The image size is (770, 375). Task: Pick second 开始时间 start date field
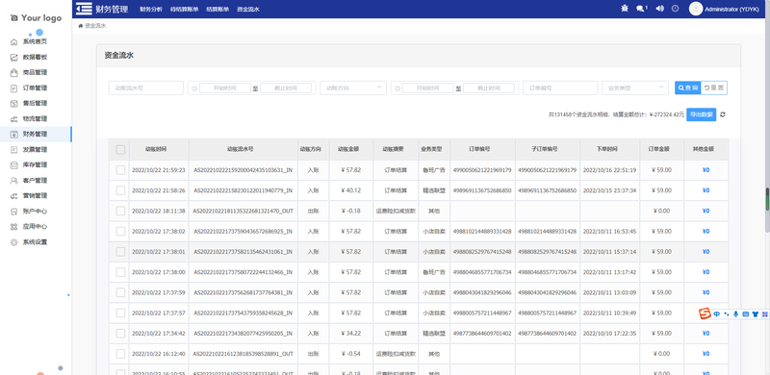tap(427, 88)
